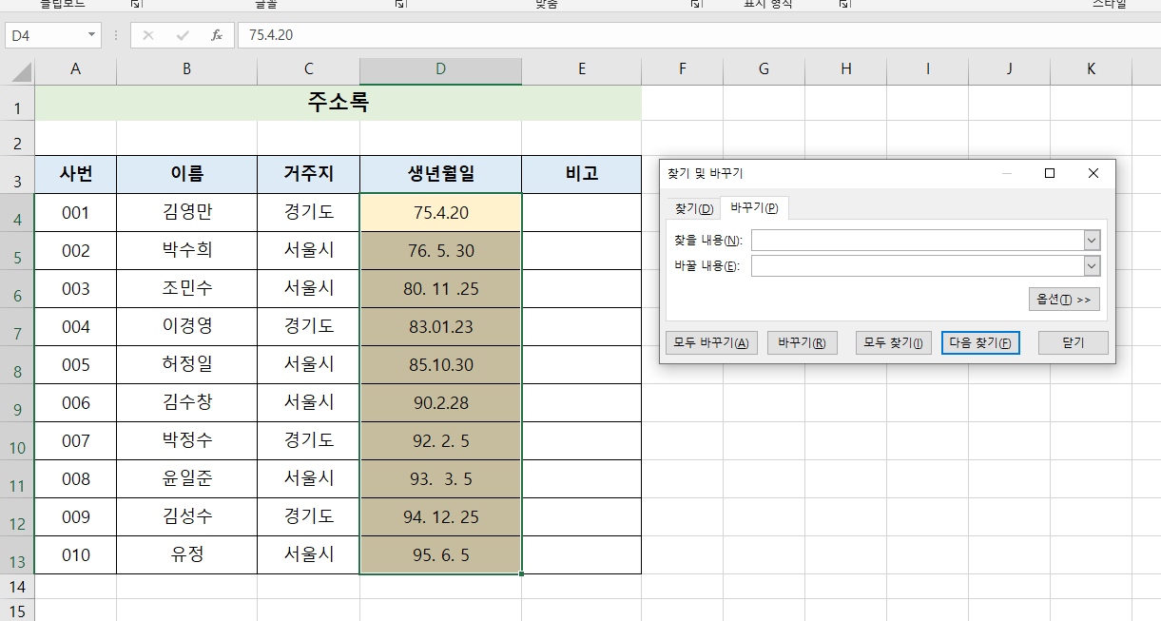Screen dimensions: 1161x621
Task: Select column header J
Action: point(1009,68)
